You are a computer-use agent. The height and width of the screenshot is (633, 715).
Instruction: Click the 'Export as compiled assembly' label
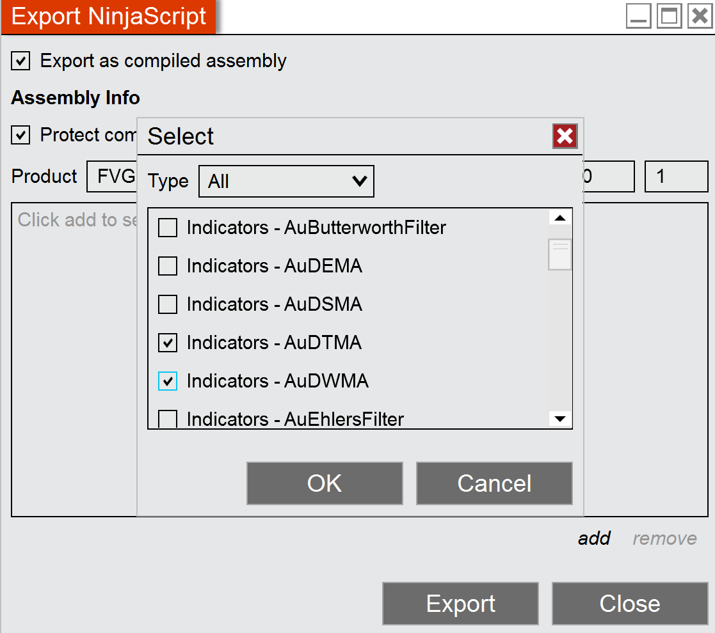point(163,61)
